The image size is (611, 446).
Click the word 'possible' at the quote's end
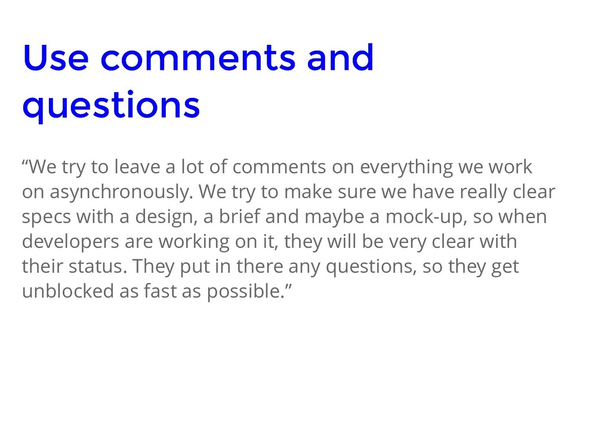click(x=243, y=292)
